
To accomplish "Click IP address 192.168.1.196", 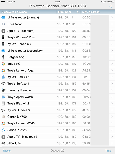I will click(67, 143).
